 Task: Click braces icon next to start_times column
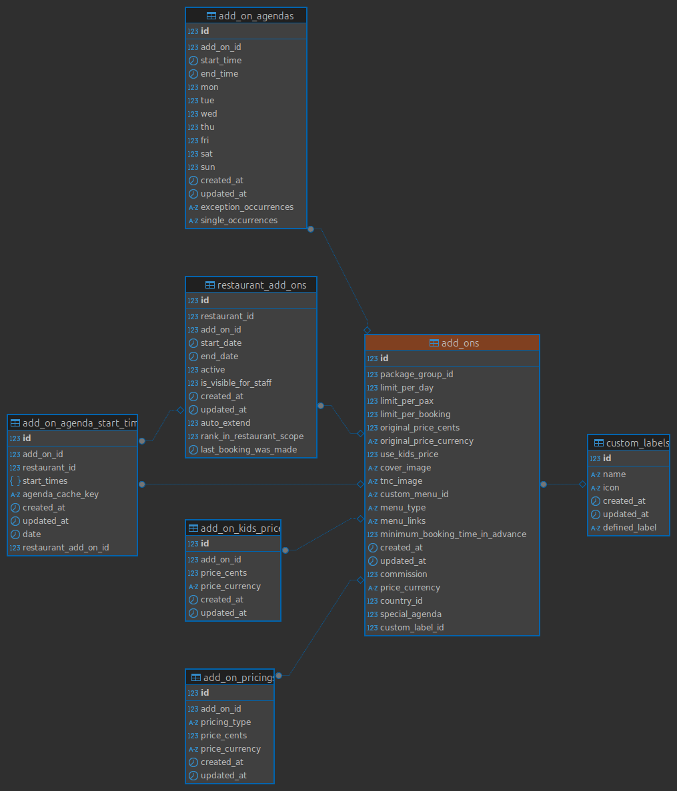click(15, 481)
